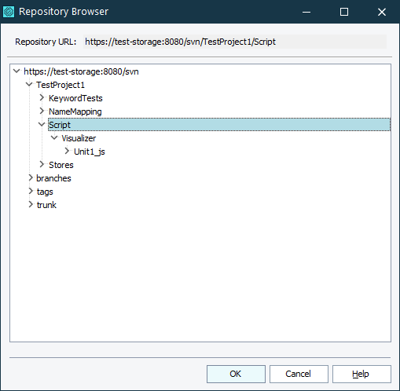Confirm selection with the OK button
The width and height of the screenshot is (400, 391).
(236, 374)
